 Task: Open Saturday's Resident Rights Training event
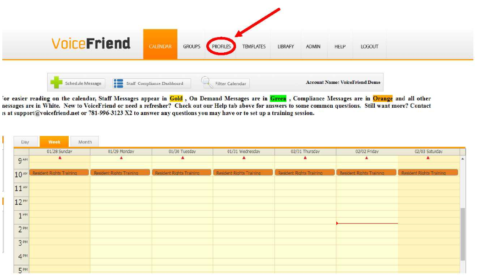[428, 172]
